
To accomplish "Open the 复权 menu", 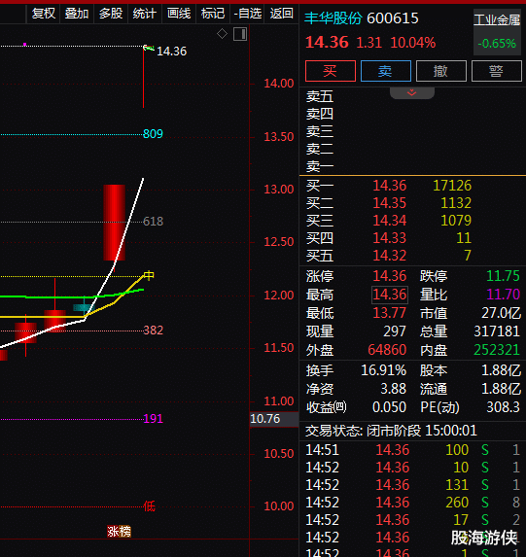I will (x=44, y=14).
